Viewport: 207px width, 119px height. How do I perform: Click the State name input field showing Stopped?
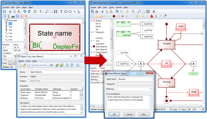(x=134, y=79)
